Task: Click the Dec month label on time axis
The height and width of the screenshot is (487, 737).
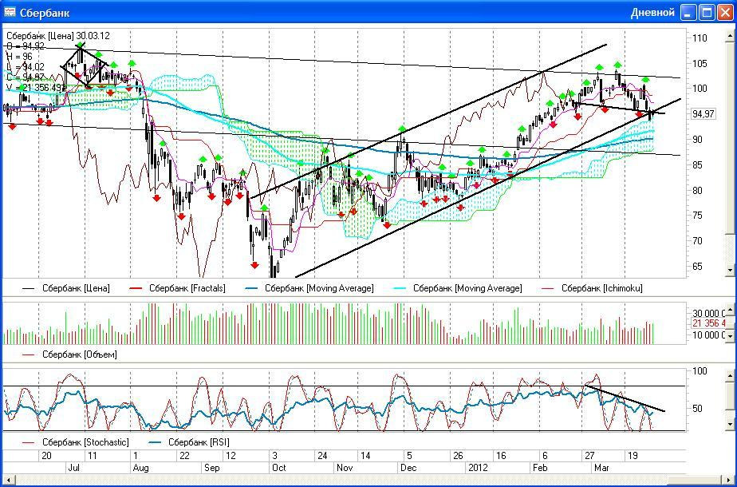Action: (x=408, y=469)
